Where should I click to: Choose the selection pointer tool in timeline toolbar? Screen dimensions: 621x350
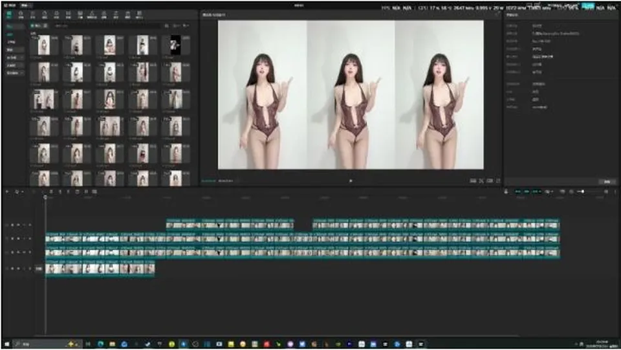(17, 191)
